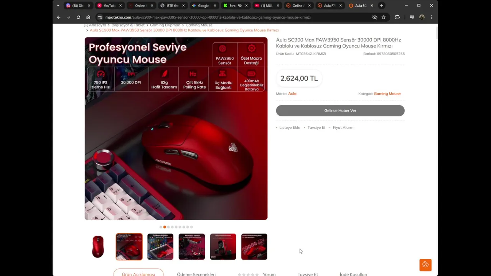Click the third-party cookies blocked eye icon
491x276 pixels.
(375, 17)
